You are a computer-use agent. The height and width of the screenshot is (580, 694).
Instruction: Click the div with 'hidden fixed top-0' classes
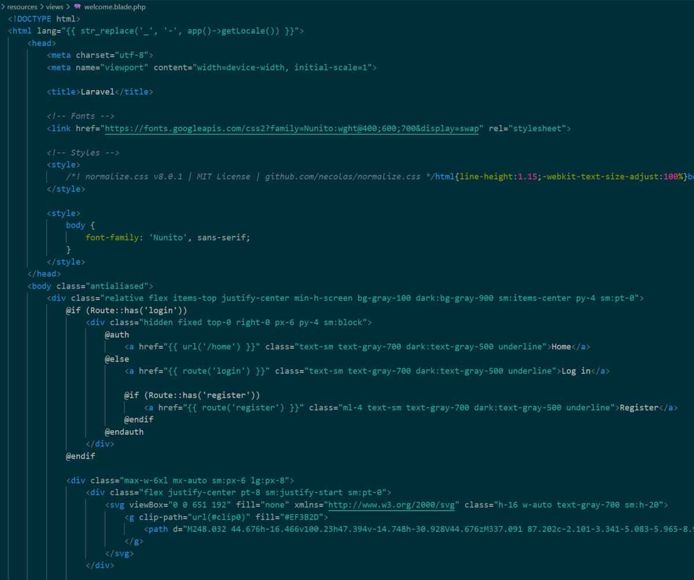click(229, 322)
